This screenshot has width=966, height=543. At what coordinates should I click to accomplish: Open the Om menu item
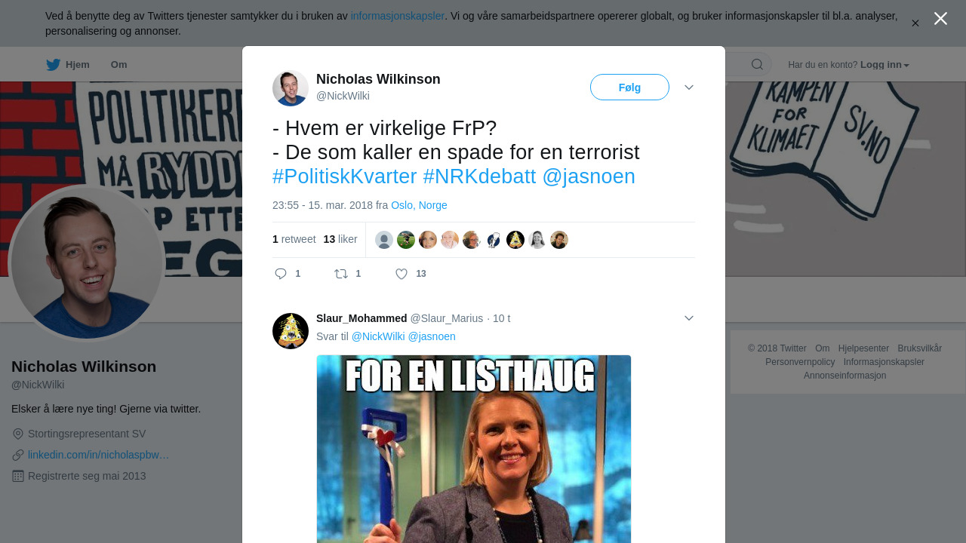pyautogui.click(x=118, y=65)
